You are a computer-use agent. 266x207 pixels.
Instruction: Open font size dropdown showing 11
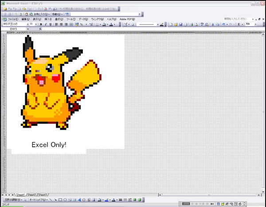point(36,24)
